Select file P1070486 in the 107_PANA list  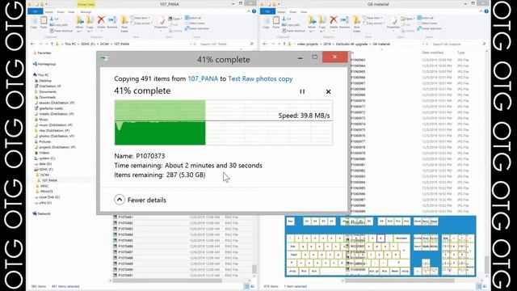point(125,246)
